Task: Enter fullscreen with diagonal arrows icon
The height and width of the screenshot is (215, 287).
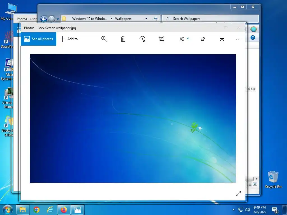Action: click(x=238, y=193)
